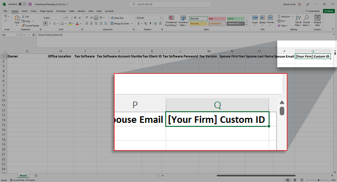Open Format as Table menu

pos(183,21)
